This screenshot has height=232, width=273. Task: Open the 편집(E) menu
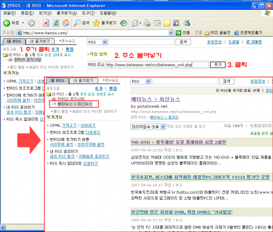tap(27, 13)
